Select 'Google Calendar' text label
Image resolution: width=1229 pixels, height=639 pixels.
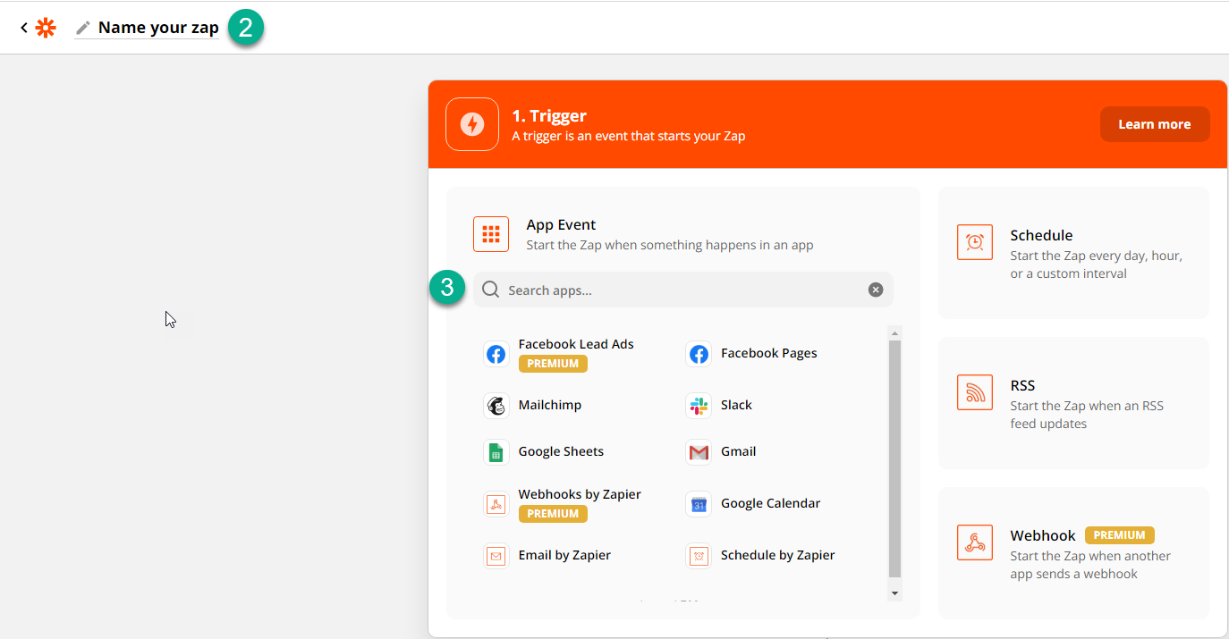pyautogui.click(x=770, y=503)
